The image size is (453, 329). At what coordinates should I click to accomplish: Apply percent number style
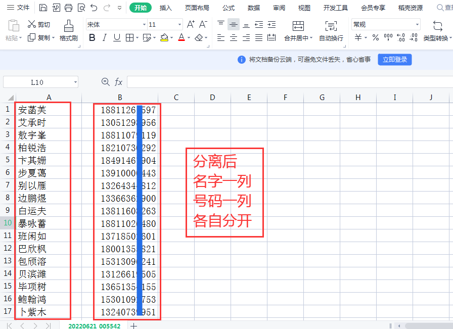click(376, 37)
